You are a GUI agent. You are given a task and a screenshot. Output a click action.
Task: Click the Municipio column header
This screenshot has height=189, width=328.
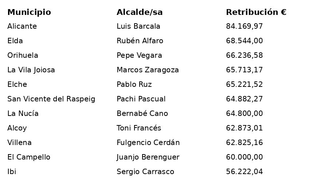point(29,12)
